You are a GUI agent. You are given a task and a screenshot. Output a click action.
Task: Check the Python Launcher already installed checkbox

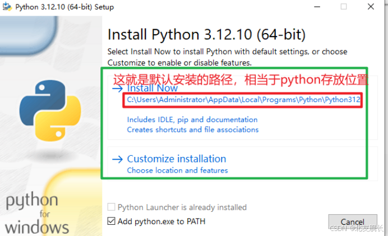(112, 207)
